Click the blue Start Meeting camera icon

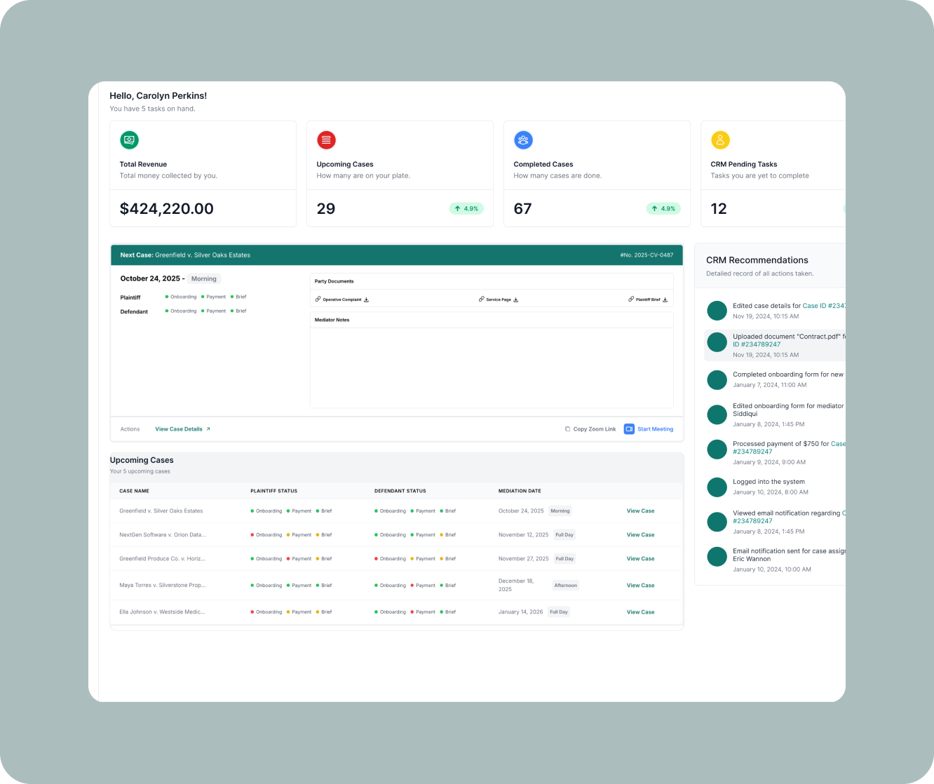(x=629, y=429)
